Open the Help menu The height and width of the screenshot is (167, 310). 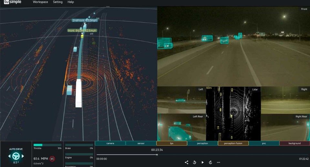(x=71, y=2)
